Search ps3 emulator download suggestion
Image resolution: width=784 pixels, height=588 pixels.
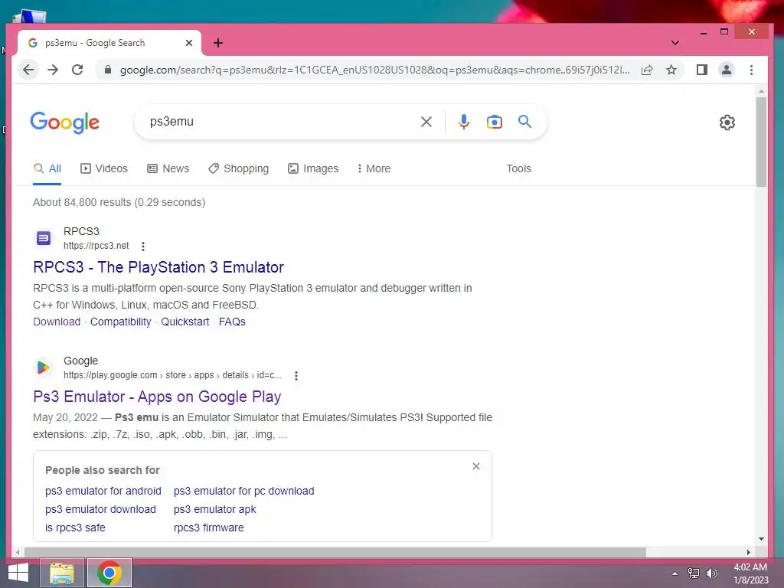click(100, 509)
